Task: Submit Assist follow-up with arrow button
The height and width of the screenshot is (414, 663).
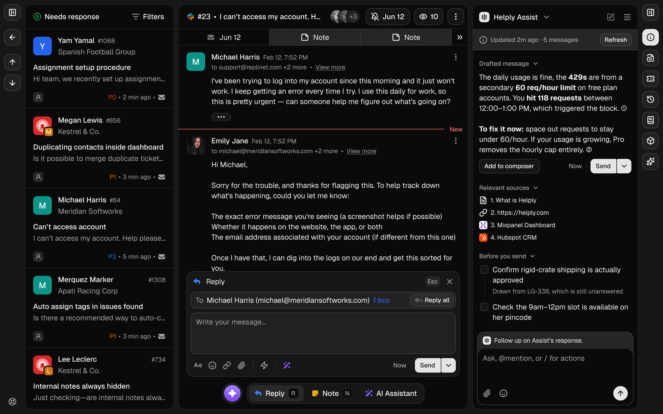Action: (620, 393)
